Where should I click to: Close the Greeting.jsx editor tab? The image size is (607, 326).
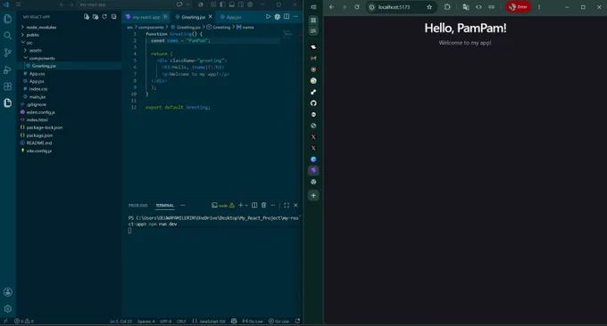click(210, 17)
